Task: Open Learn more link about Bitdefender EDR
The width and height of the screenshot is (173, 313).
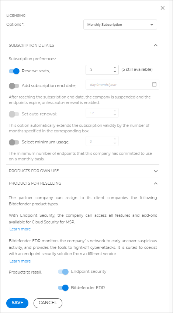Action: [x=20, y=261]
